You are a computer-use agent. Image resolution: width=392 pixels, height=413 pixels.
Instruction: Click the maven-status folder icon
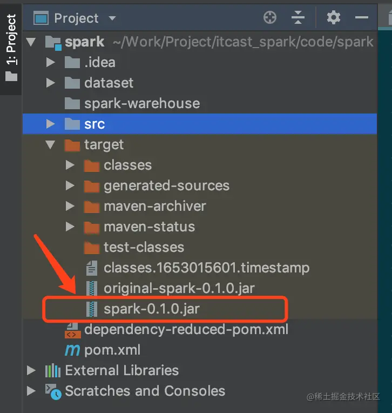pyautogui.click(x=92, y=227)
